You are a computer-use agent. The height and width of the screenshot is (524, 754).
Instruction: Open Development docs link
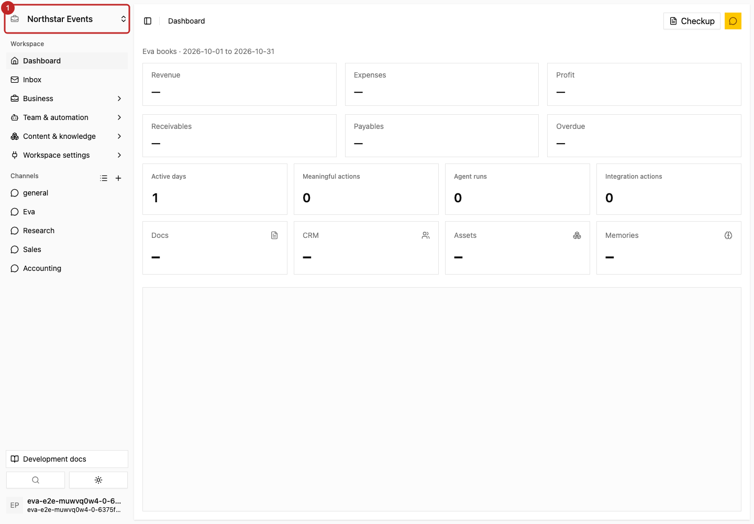(67, 459)
